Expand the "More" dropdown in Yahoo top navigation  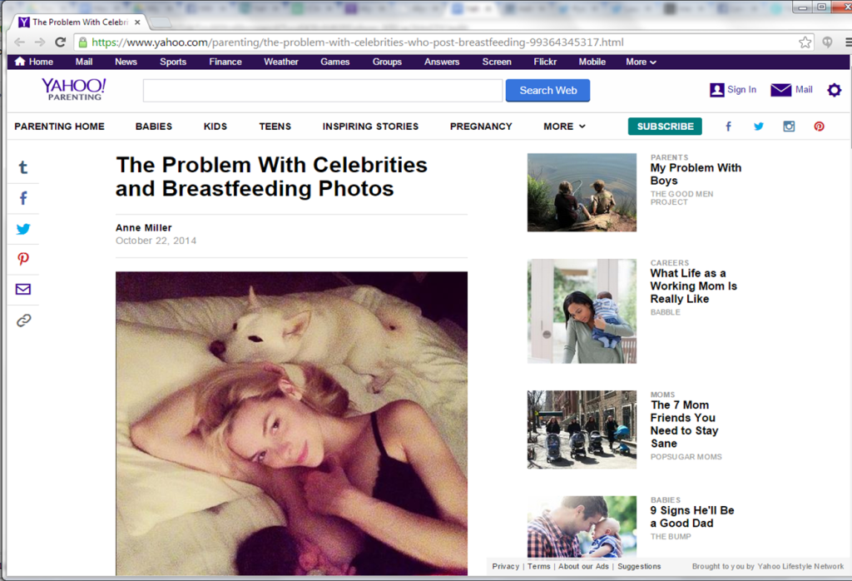[640, 61]
